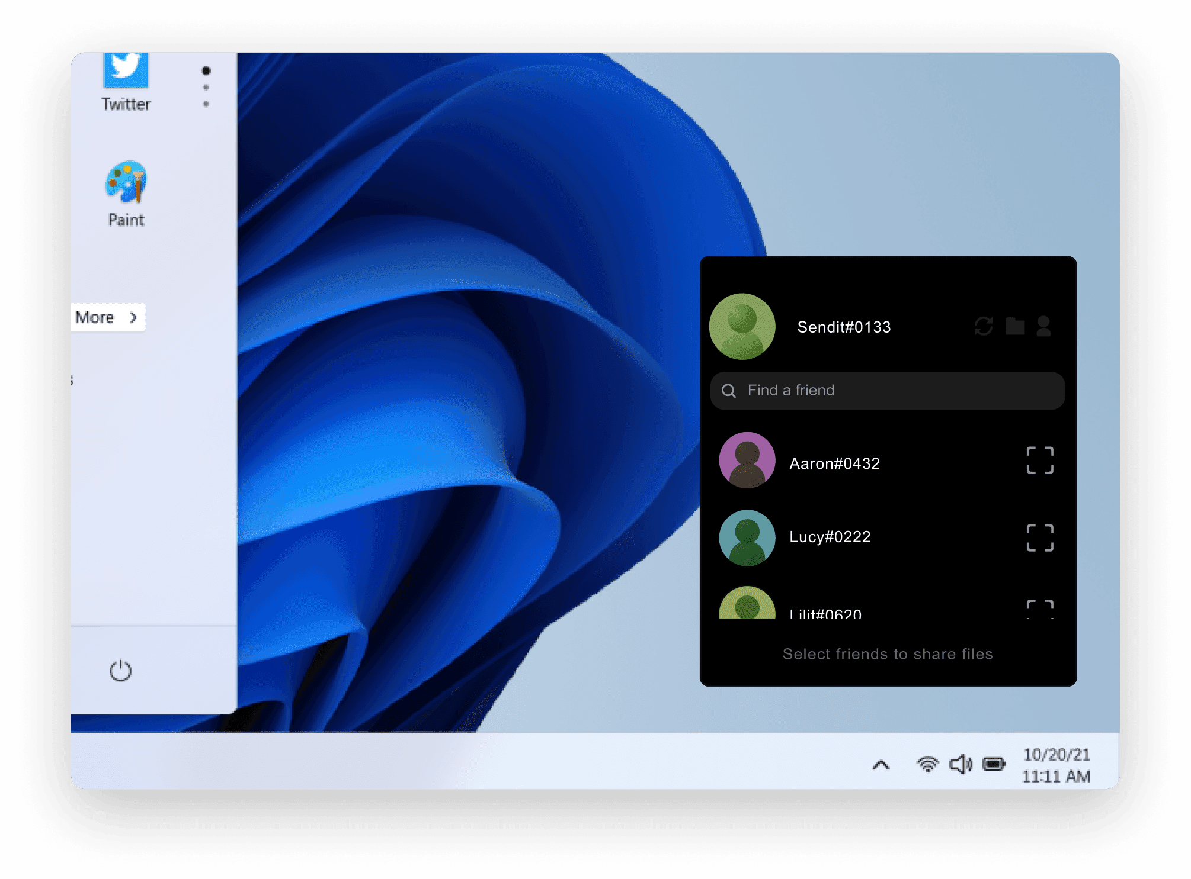Select friend Lucy#0222
The image size is (1191, 879).
pos(888,537)
